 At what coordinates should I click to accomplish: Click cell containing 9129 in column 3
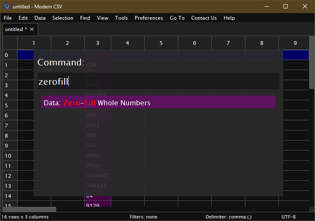tap(98, 204)
